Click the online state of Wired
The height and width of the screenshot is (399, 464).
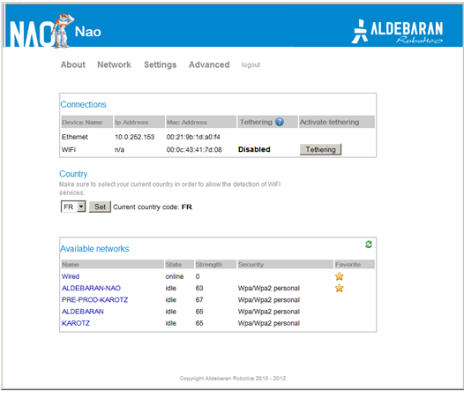175,276
